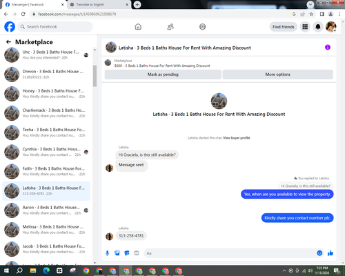The image size is (345, 276).
Task: Open Windows notification center
Action: (337, 270)
